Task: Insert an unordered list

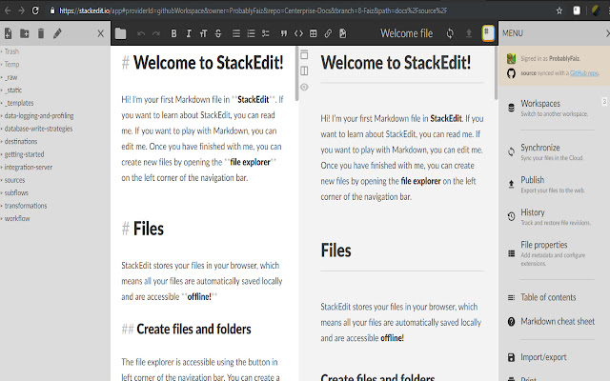Action: tap(236, 33)
